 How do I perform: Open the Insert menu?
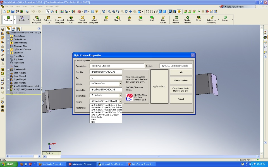pos(25,6)
